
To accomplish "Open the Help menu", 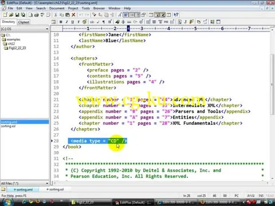I will tap(127, 9).
